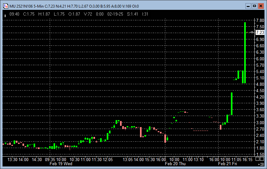This screenshot has height=169, width=267.
Task: Click the 13:10 time axis label
Action: point(199,159)
